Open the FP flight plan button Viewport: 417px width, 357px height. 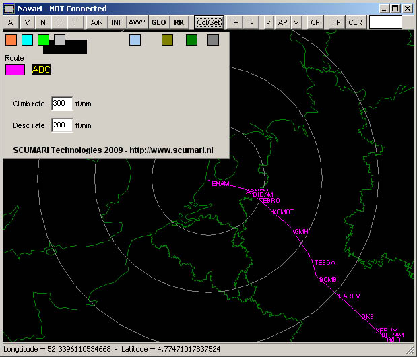click(x=336, y=22)
